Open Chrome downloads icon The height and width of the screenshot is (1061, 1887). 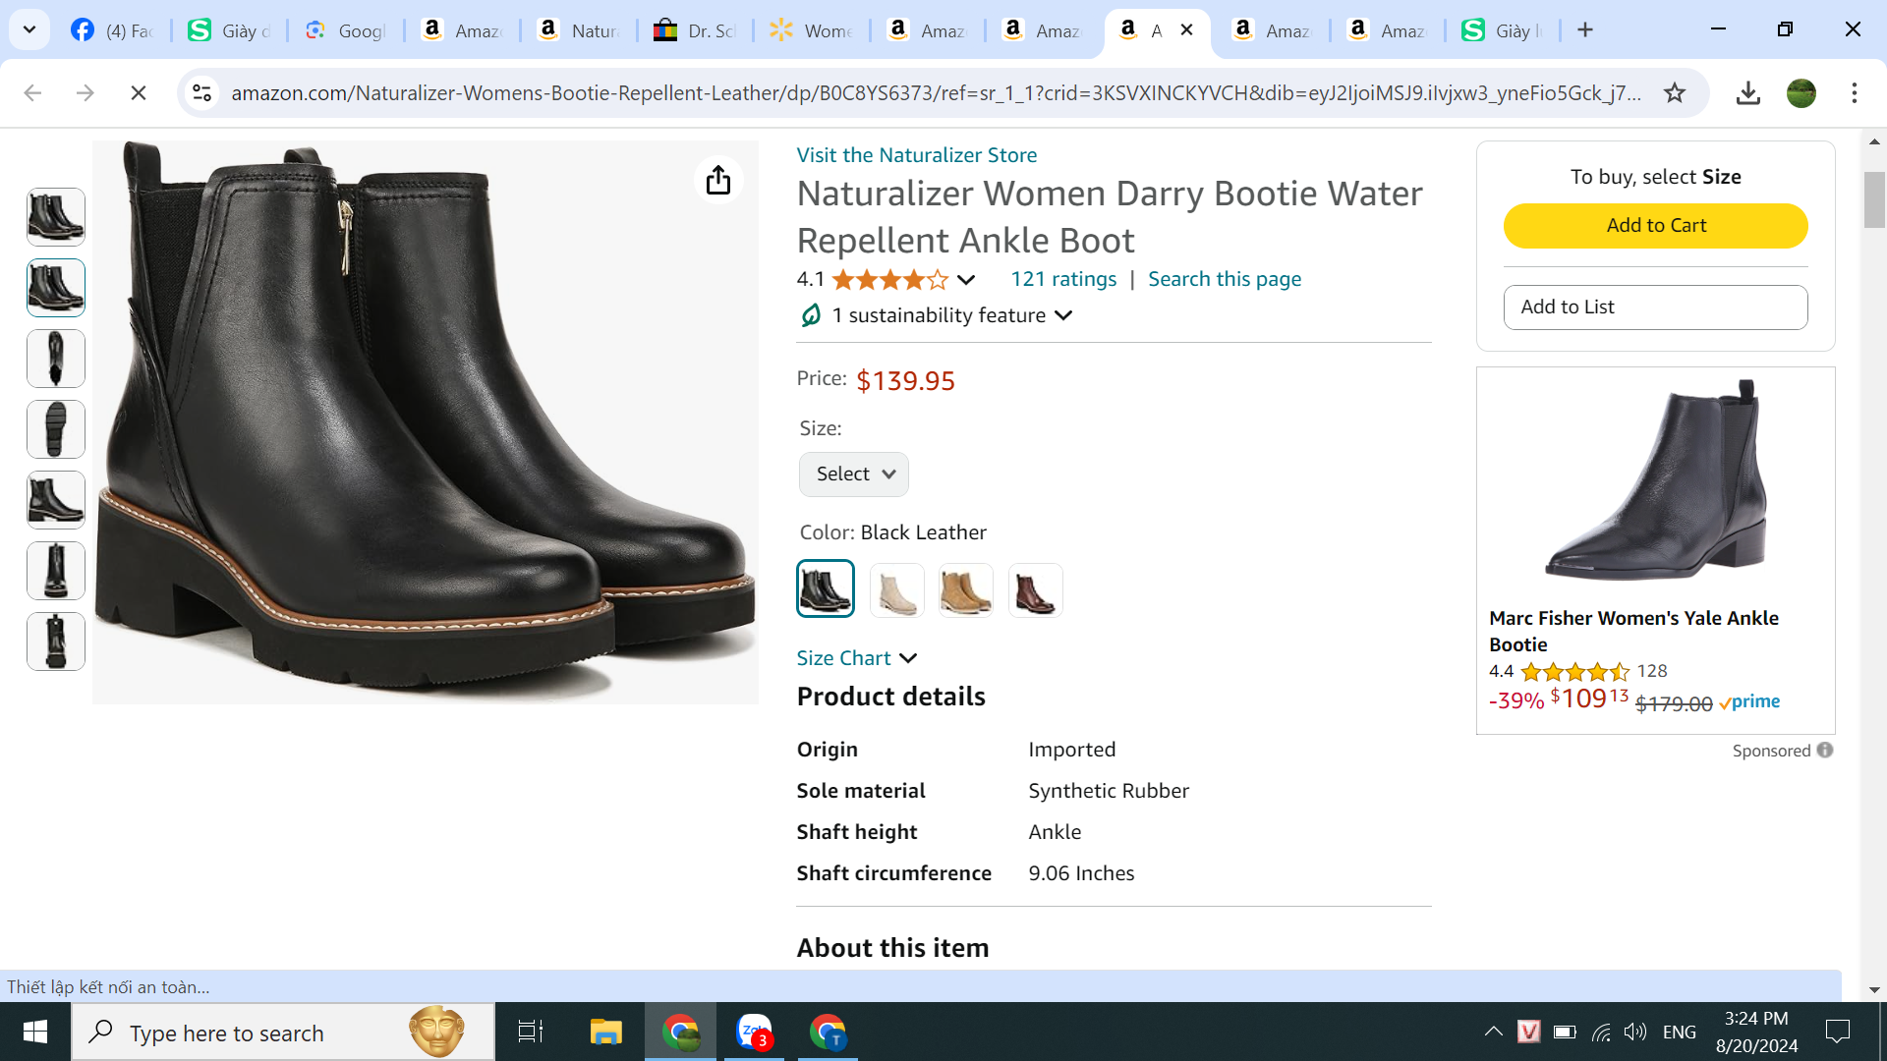[1747, 93]
